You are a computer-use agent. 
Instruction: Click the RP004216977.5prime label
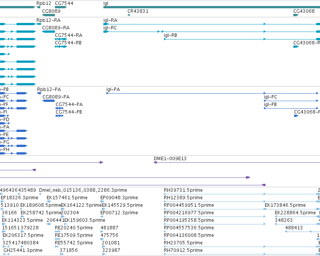coord(189,213)
